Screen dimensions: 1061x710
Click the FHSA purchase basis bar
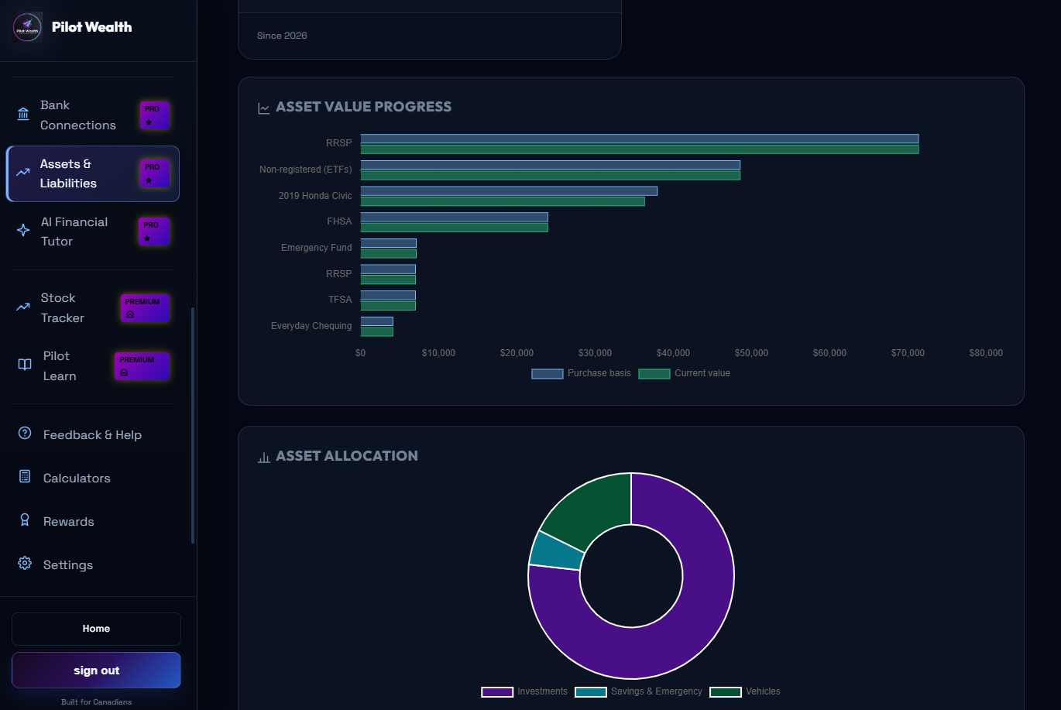454,217
